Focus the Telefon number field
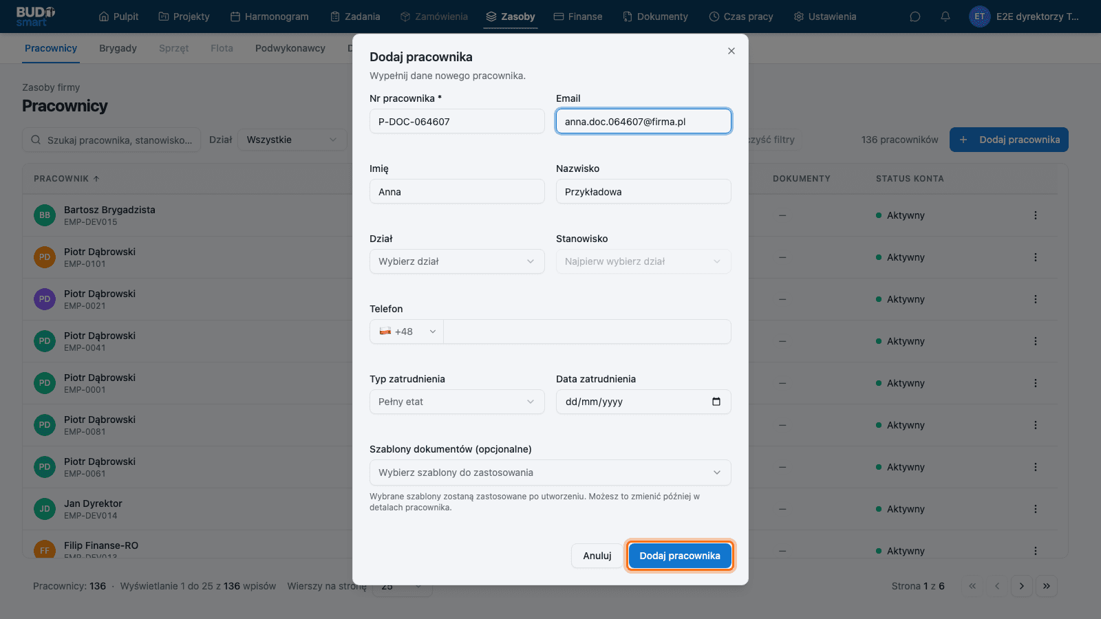The width and height of the screenshot is (1101, 619). pyautogui.click(x=587, y=332)
